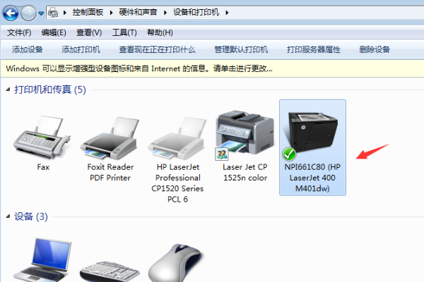
Task: Click the Fax label text
Action: coord(43,167)
